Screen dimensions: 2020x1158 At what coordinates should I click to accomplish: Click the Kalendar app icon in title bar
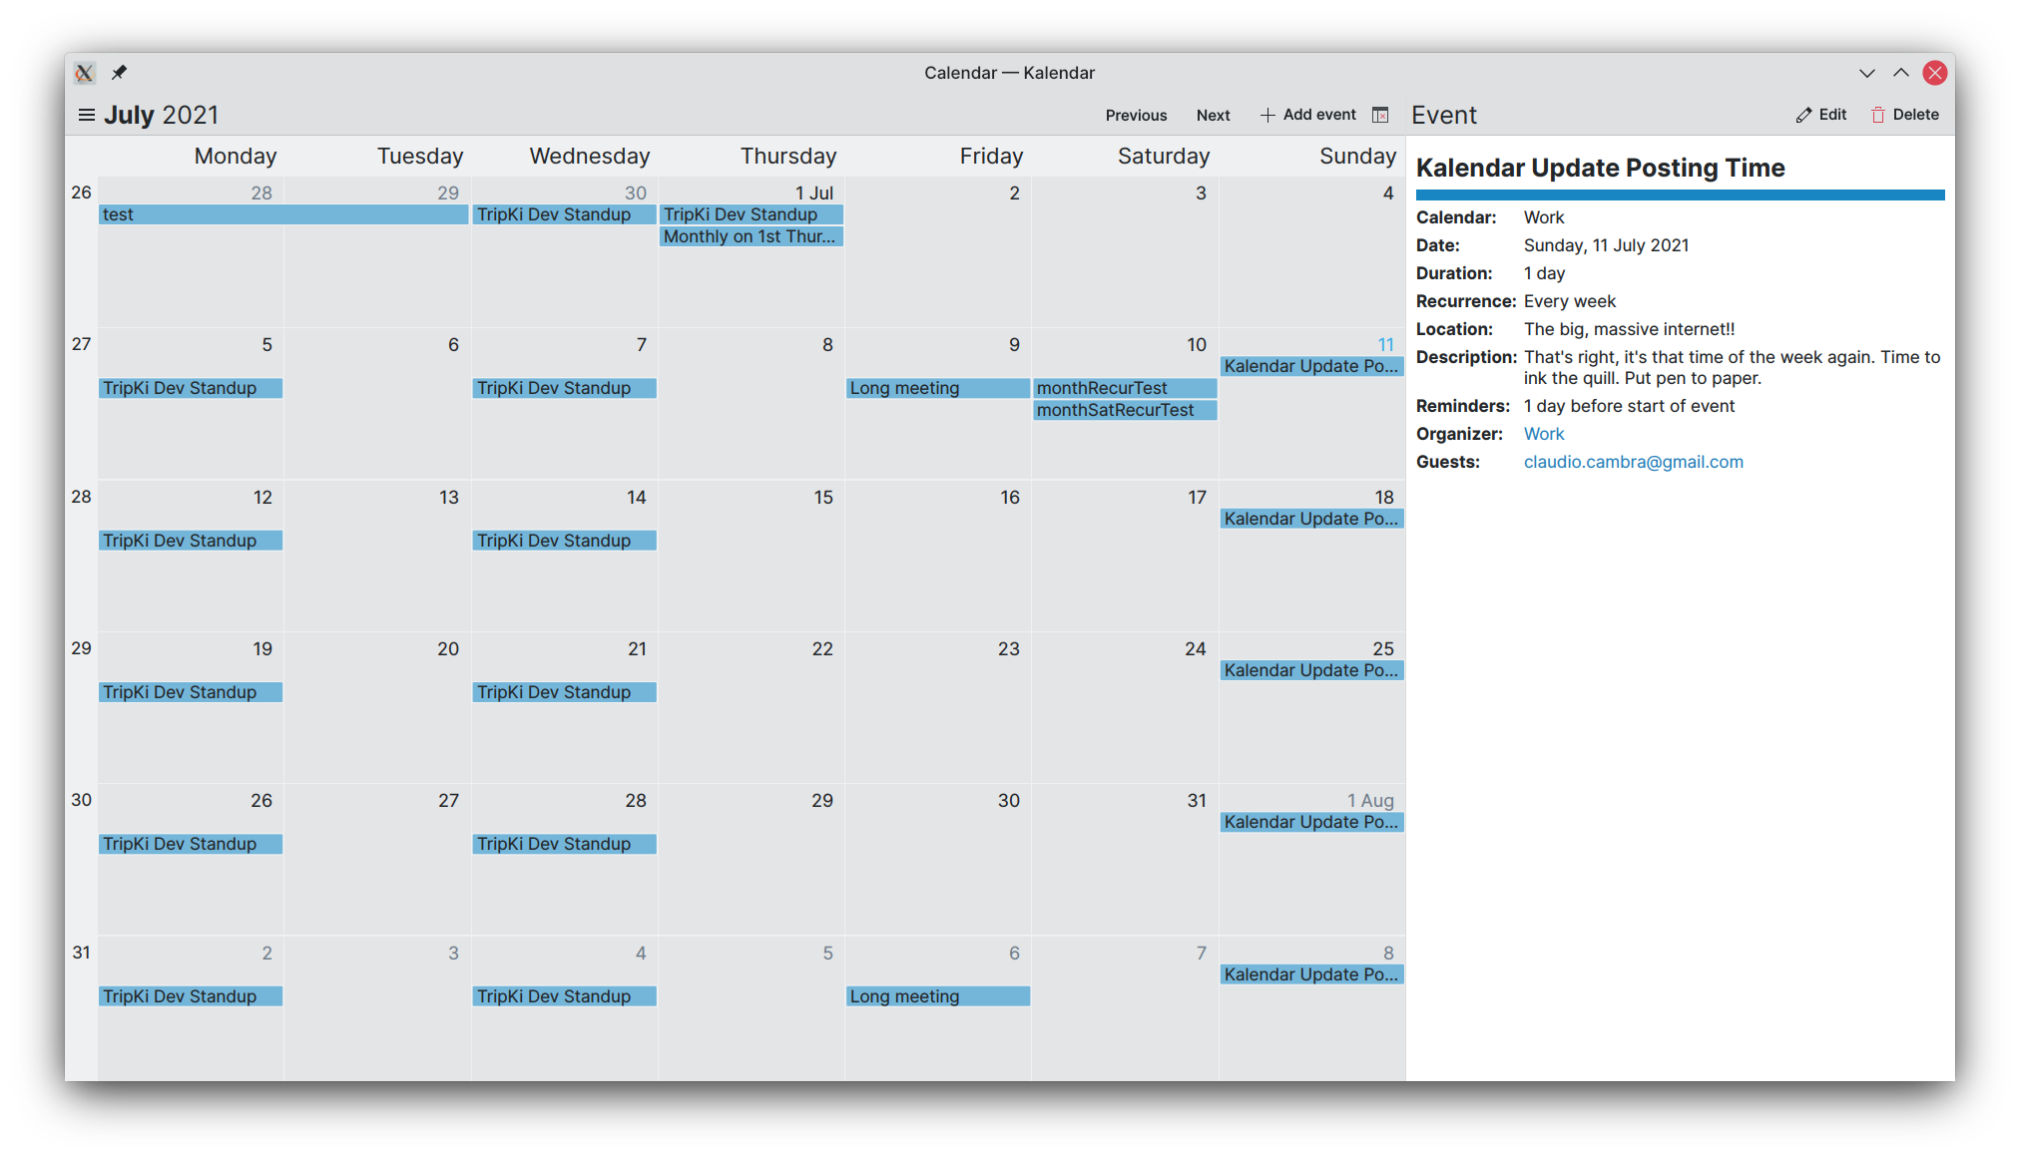pos(85,73)
